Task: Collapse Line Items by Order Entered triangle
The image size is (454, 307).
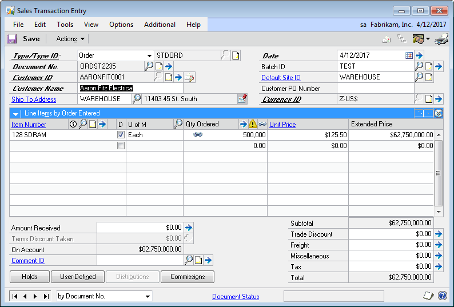Action: 15,114
